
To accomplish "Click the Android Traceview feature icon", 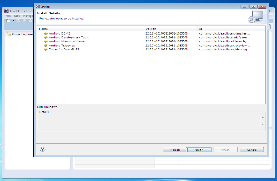I will [x=45, y=45].
